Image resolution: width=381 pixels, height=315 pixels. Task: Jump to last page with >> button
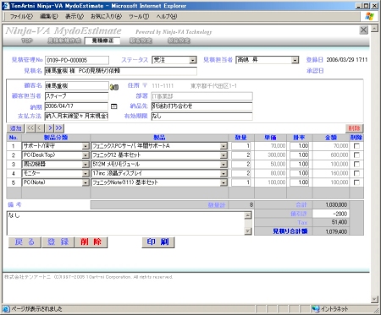(x=59, y=128)
